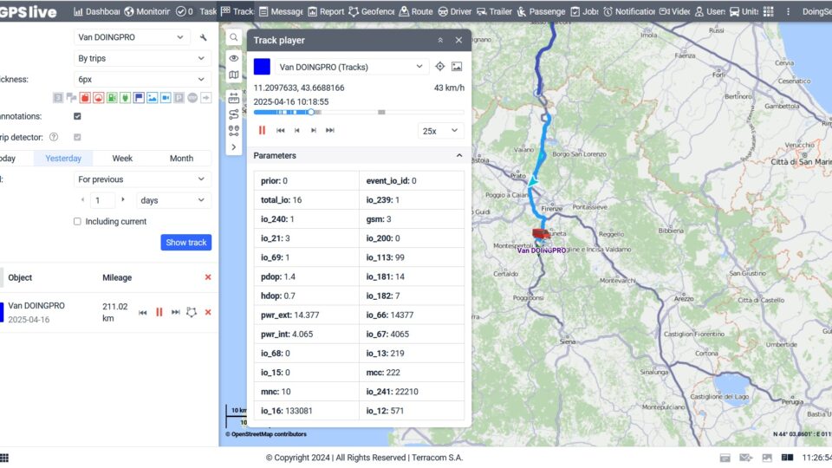Open the map search magnifier tool
The width and height of the screenshot is (832, 468).
[x=234, y=38]
